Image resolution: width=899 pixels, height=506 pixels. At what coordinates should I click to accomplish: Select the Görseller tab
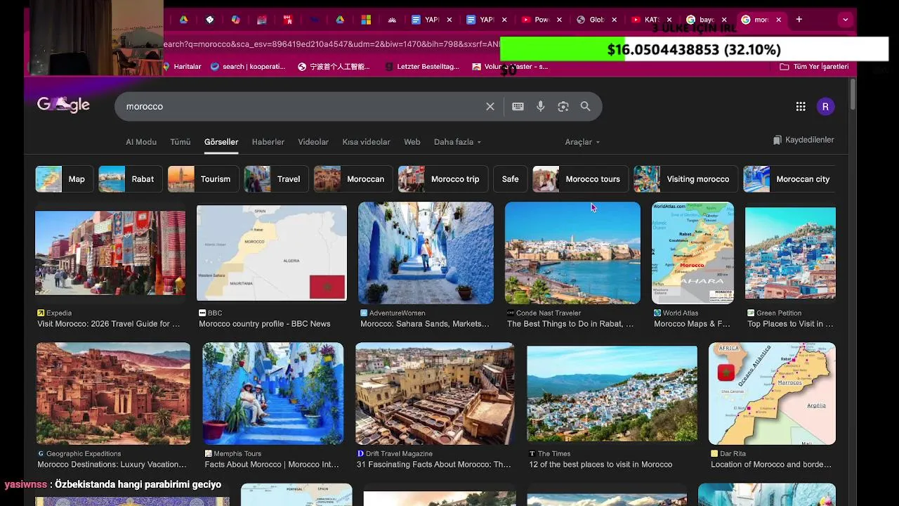tap(221, 142)
